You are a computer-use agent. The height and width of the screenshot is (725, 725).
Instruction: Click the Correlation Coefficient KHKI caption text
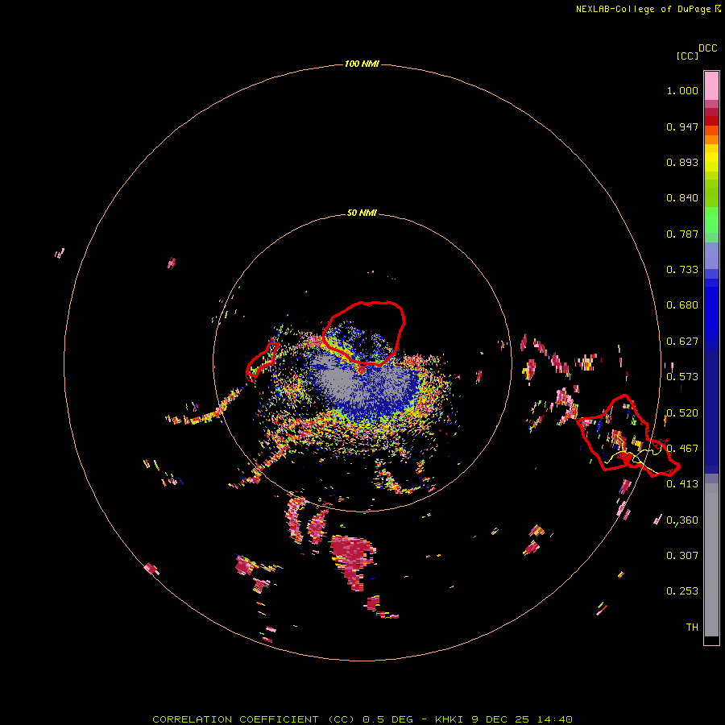click(362, 719)
